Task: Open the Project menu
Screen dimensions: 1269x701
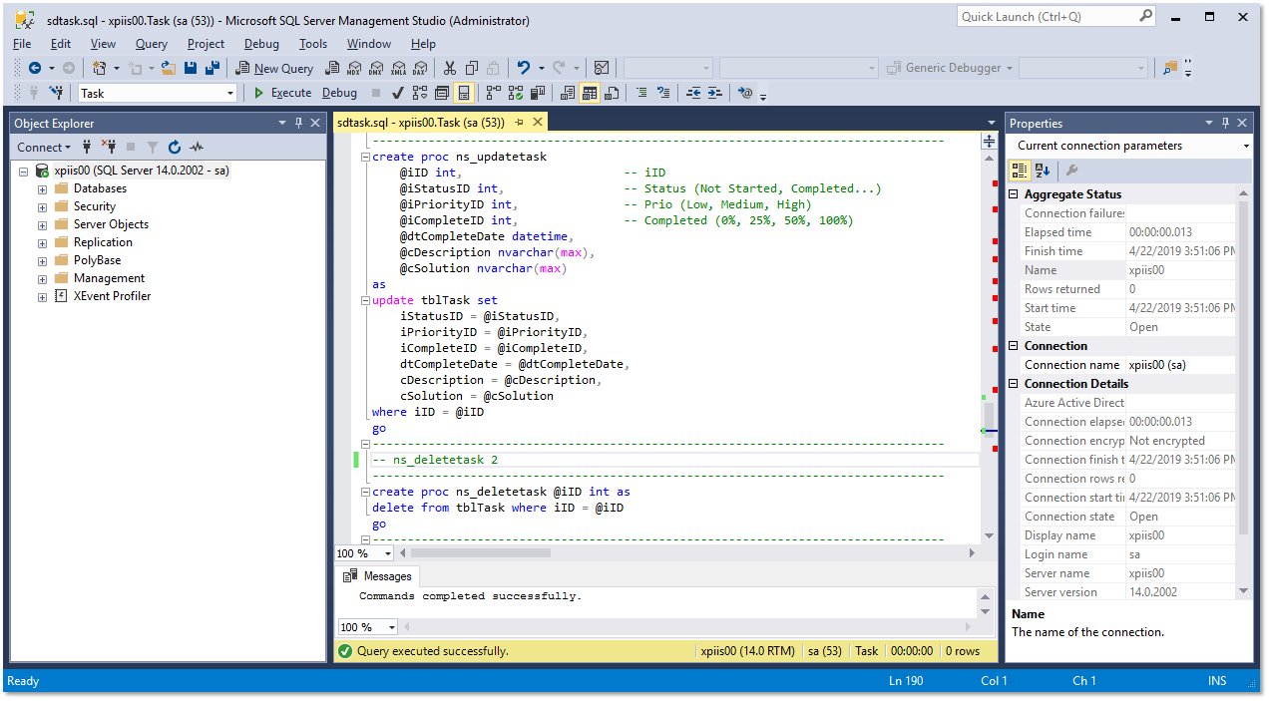Action: pyautogui.click(x=206, y=44)
